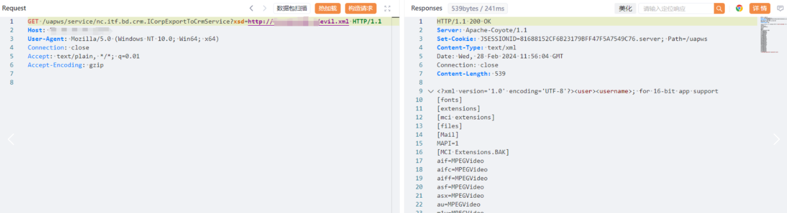Go to previous request with left arrow
Viewport: 787px width, 213px height.
[251, 8]
